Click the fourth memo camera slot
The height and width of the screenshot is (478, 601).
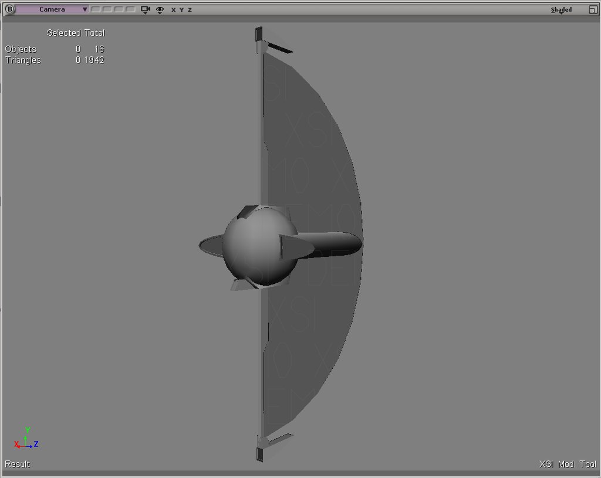[130, 9]
